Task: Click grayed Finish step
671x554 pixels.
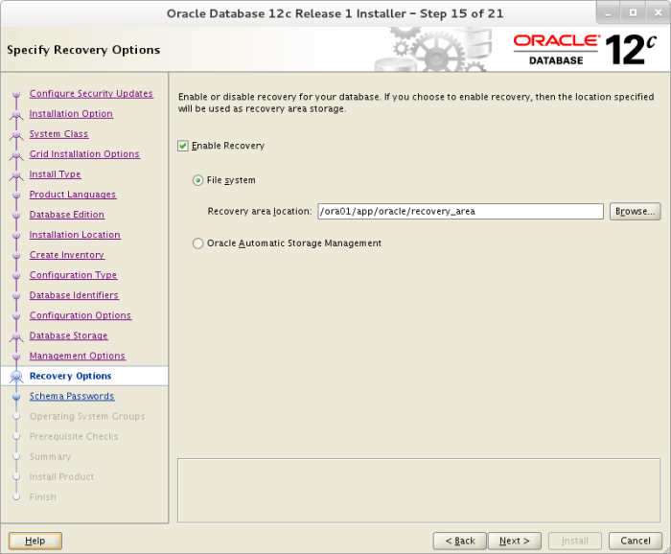Action: pyautogui.click(x=43, y=496)
